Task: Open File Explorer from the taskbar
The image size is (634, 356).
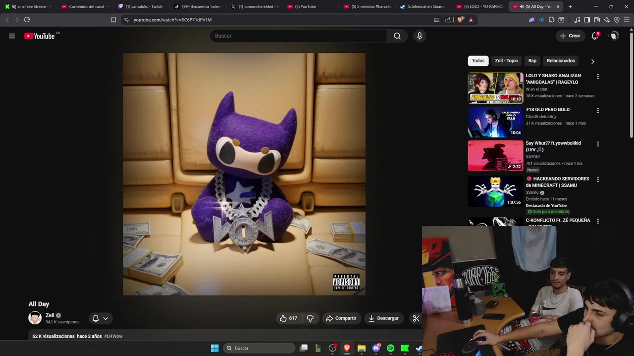Action: 362,348
